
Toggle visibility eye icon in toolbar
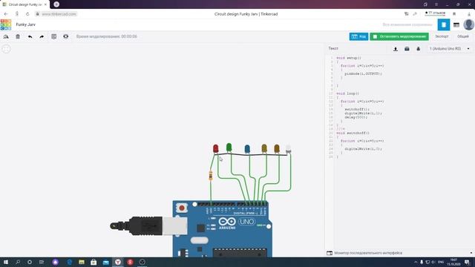point(66,36)
